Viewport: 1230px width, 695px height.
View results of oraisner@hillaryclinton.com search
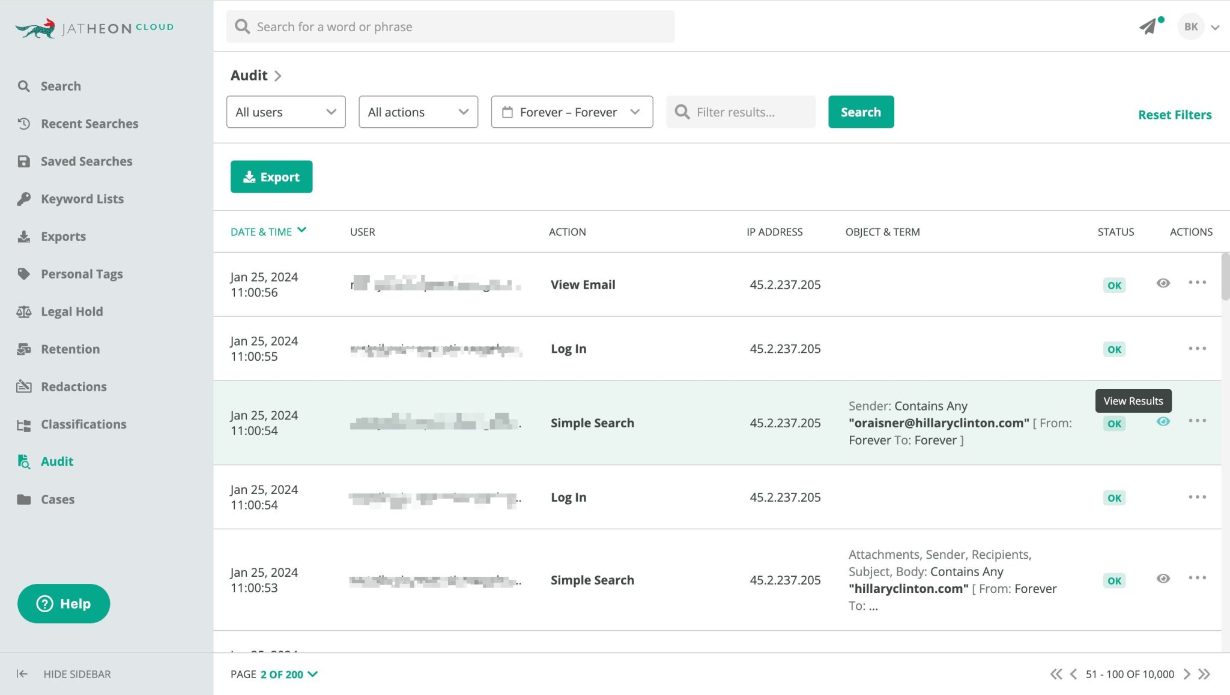[1163, 421]
